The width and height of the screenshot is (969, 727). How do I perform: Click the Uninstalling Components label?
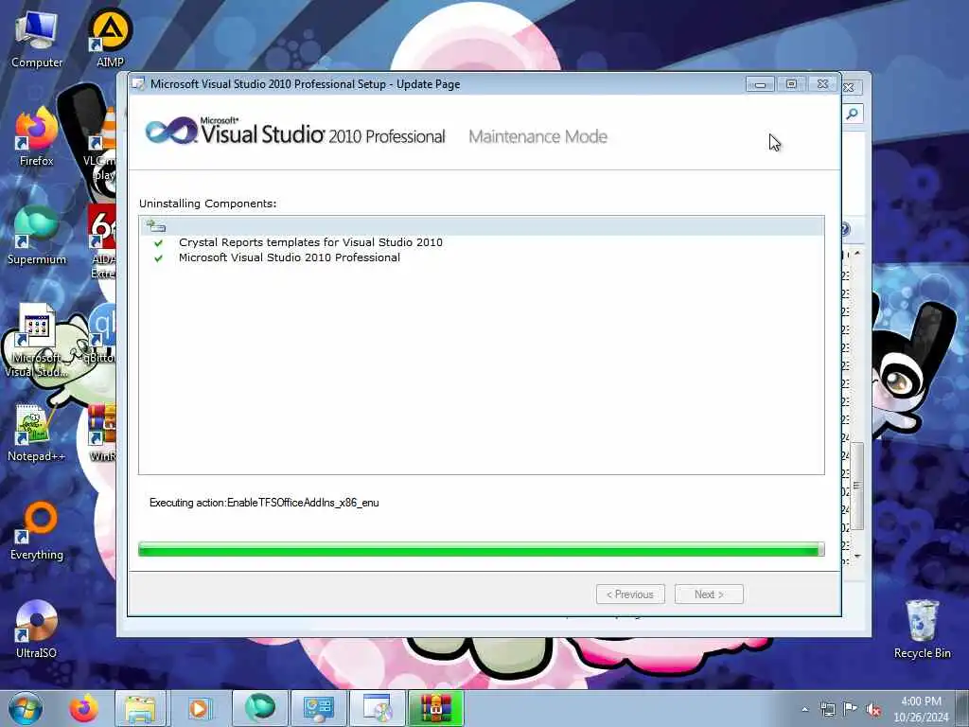point(207,204)
